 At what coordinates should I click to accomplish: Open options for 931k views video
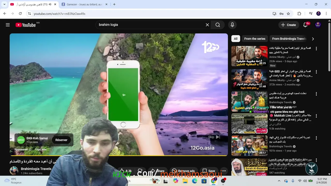tap(316, 138)
